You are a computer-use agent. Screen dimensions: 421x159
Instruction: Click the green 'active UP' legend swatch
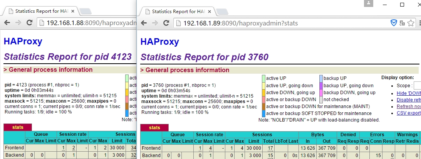tap(263, 78)
